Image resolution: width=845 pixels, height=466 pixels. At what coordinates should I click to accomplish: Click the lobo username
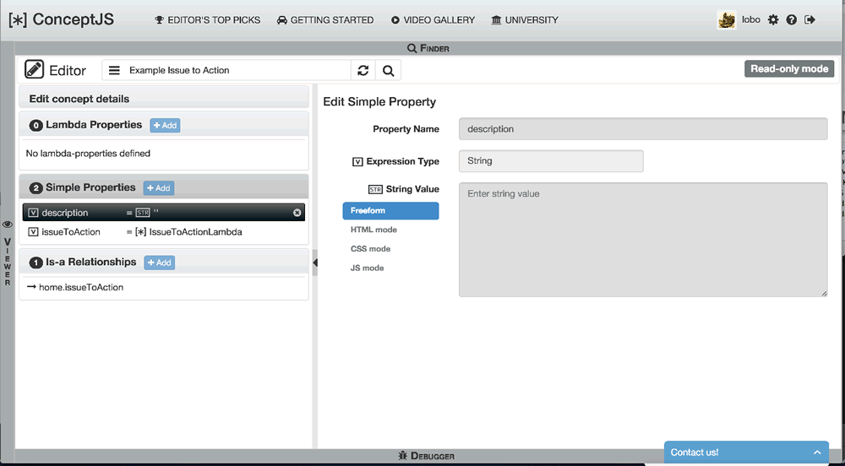pos(750,20)
